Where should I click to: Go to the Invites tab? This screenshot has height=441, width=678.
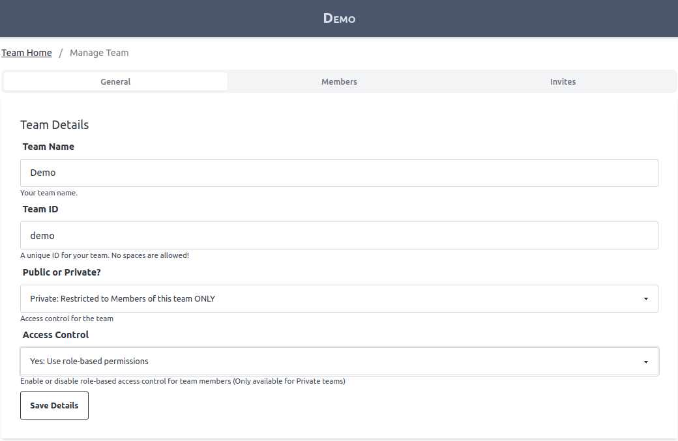click(563, 81)
